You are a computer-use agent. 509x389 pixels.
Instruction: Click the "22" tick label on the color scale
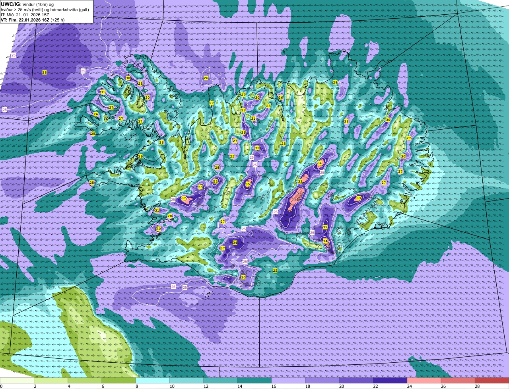pyautogui.click(x=376, y=386)
